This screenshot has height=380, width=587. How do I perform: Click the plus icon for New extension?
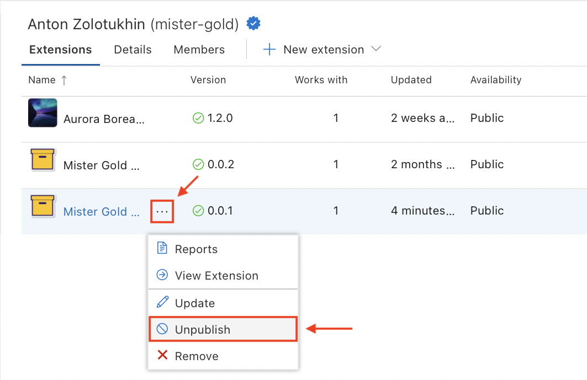tap(269, 50)
